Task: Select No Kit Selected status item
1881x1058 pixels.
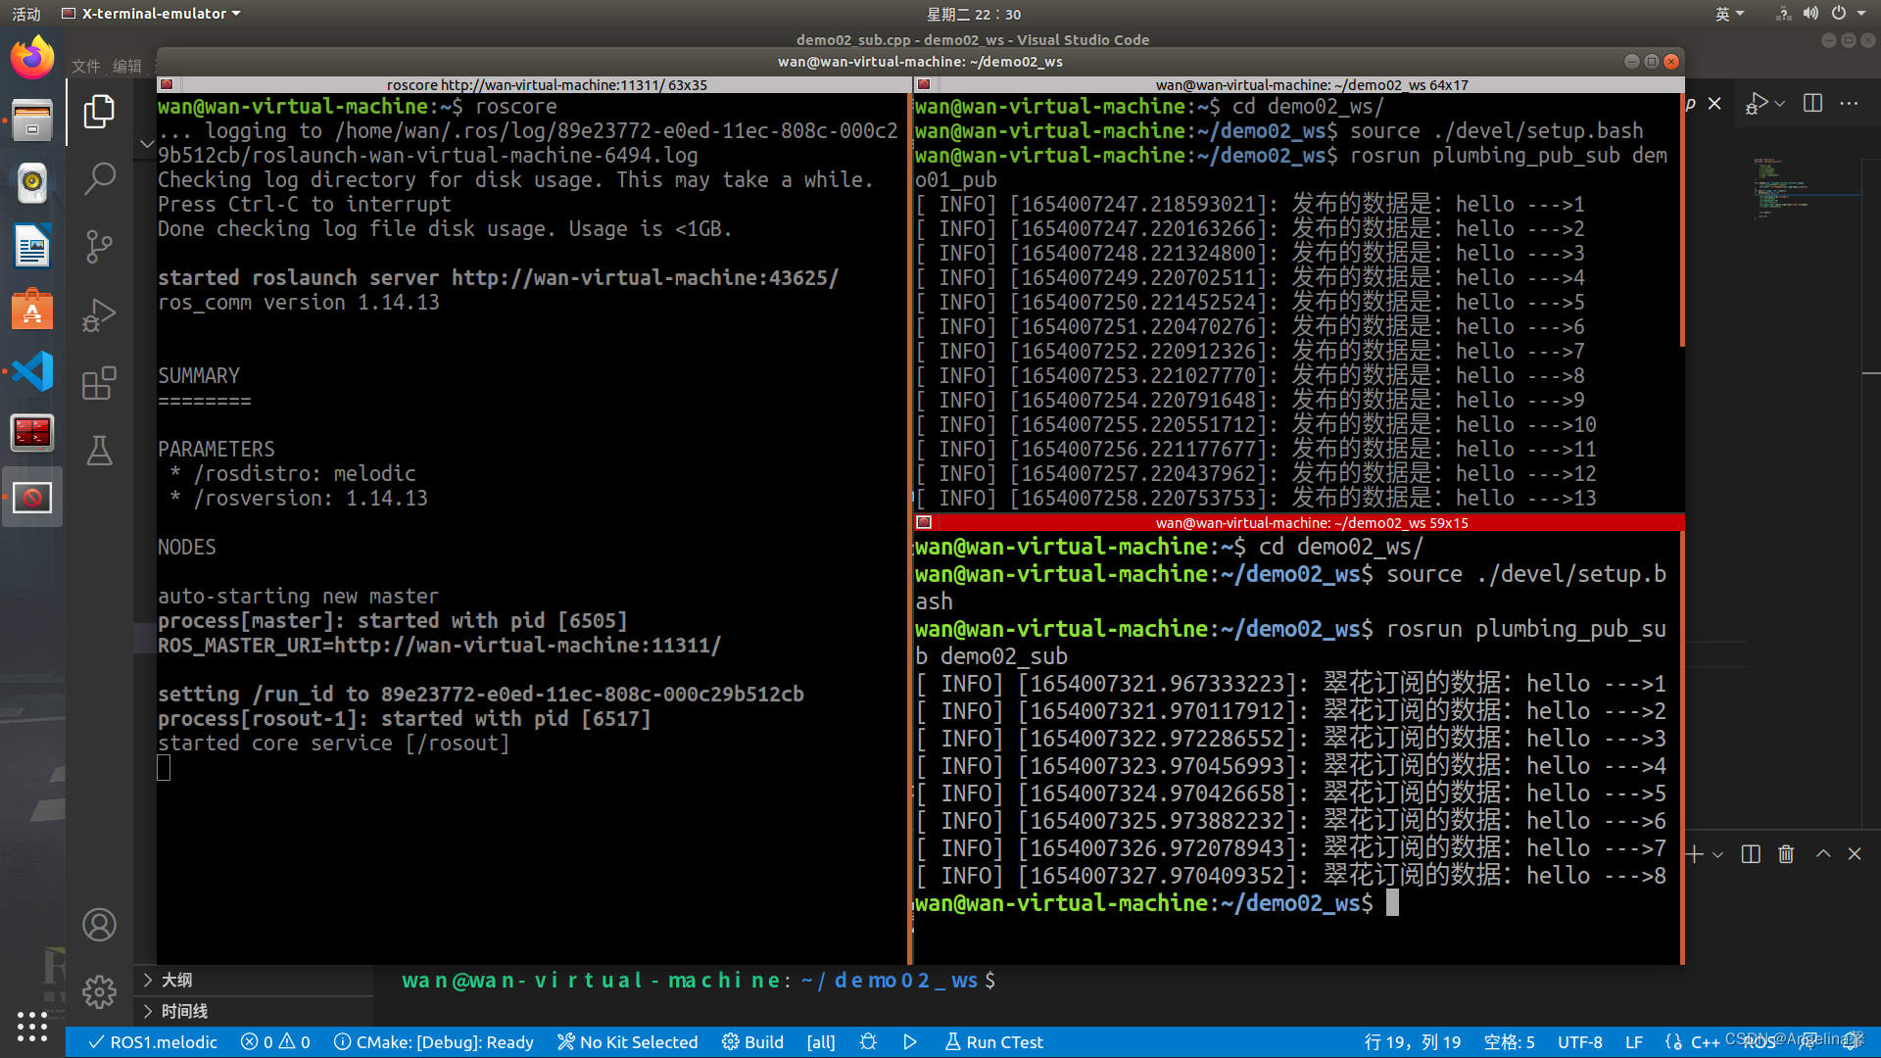Action: (x=627, y=1042)
